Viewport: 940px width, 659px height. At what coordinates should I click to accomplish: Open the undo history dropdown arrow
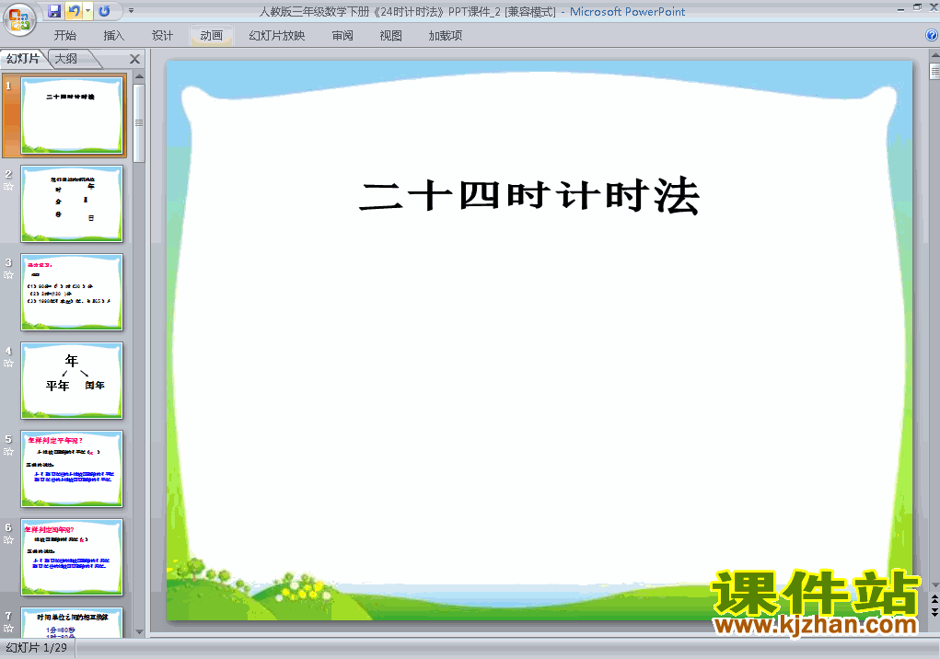click(87, 11)
